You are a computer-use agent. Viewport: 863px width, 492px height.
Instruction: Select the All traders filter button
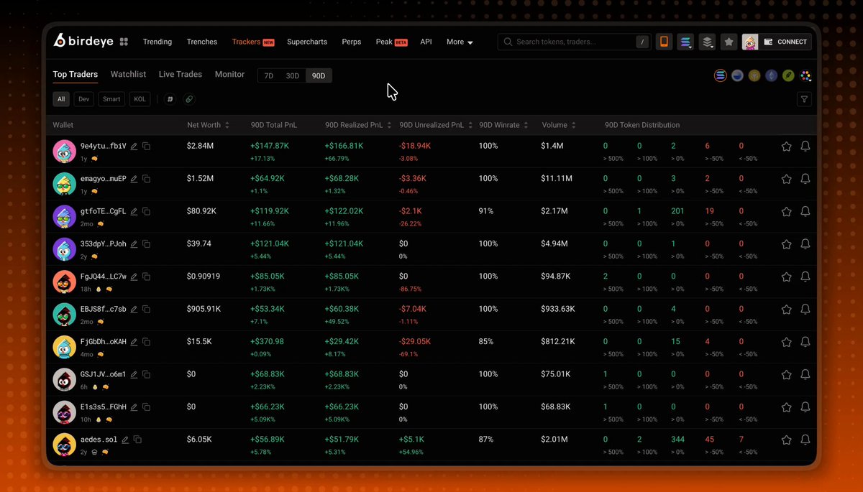[x=61, y=99]
